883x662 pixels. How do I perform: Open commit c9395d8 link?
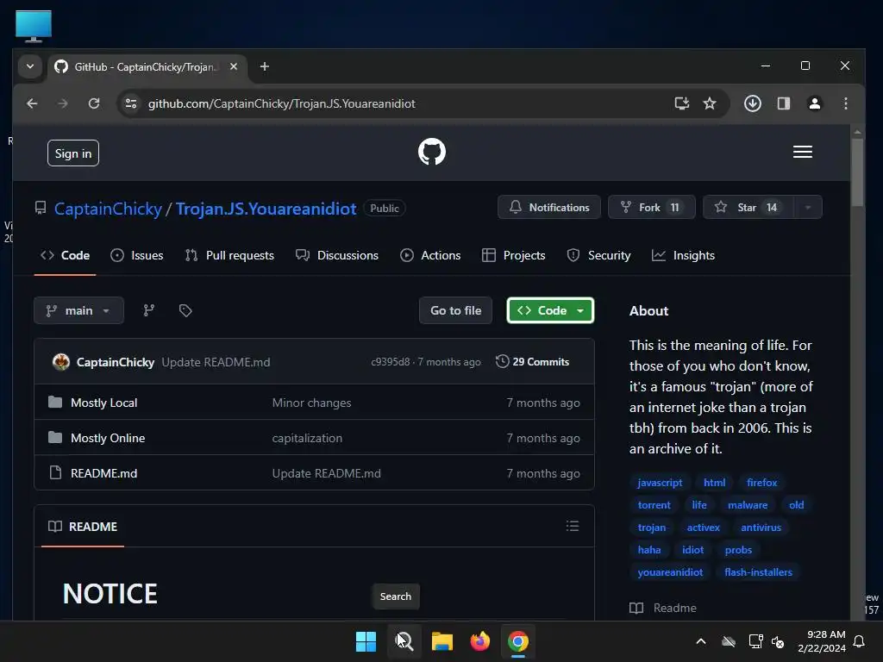[391, 362]
